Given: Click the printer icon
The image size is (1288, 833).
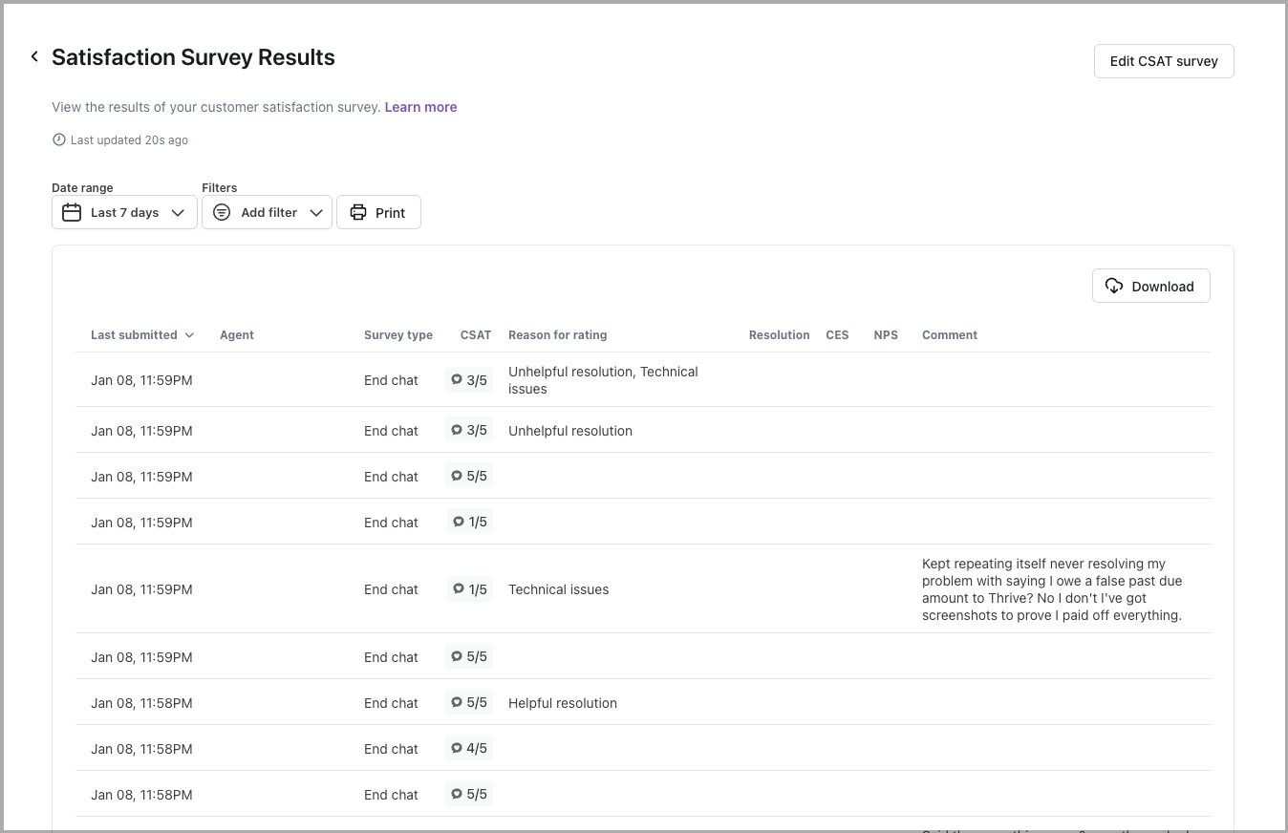Looking at the screenshot, I should click(358, 213).
